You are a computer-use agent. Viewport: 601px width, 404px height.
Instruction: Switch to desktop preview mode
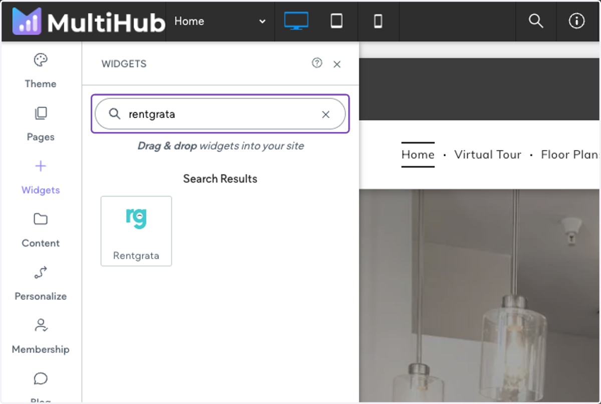296,21
